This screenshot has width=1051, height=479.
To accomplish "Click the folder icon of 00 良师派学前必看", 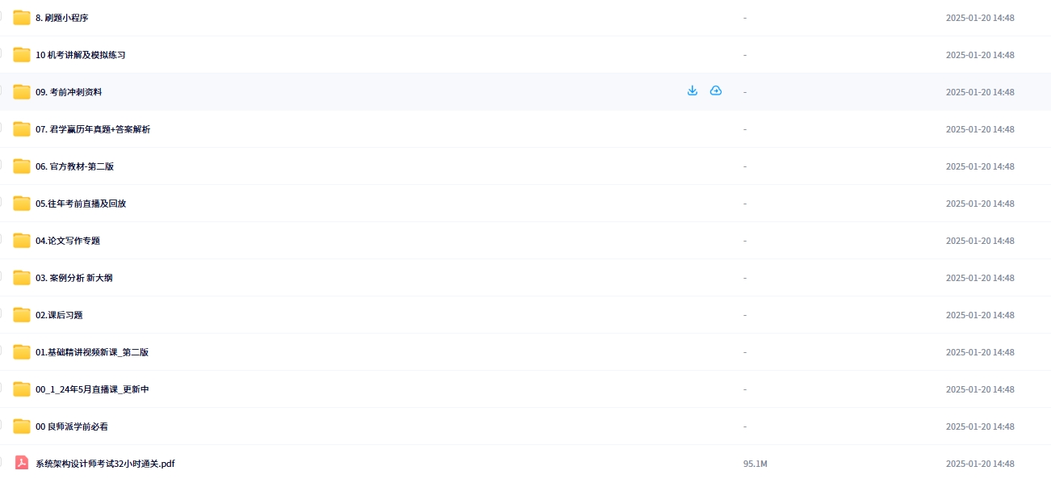I will pyautogui.click(x=22, y=426).
